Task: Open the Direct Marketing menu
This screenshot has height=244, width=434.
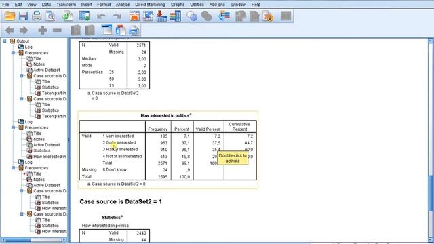Action: pyautogui.click(x=150, y=5)
